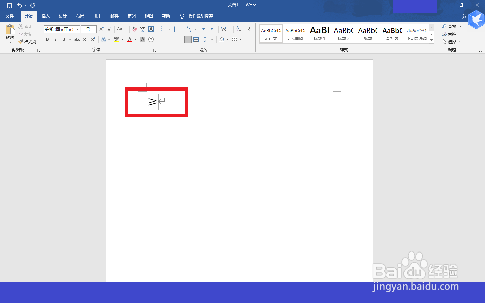The image size is (485, 303).
Task: Click the enclosed character 字 icon
Action: click(x=151, y=40)
